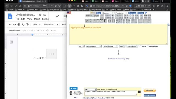This screenshot has height=99, width=176.
Task: Bookmark the CodeCogs page with the blue star
Action: coord(130,6)
